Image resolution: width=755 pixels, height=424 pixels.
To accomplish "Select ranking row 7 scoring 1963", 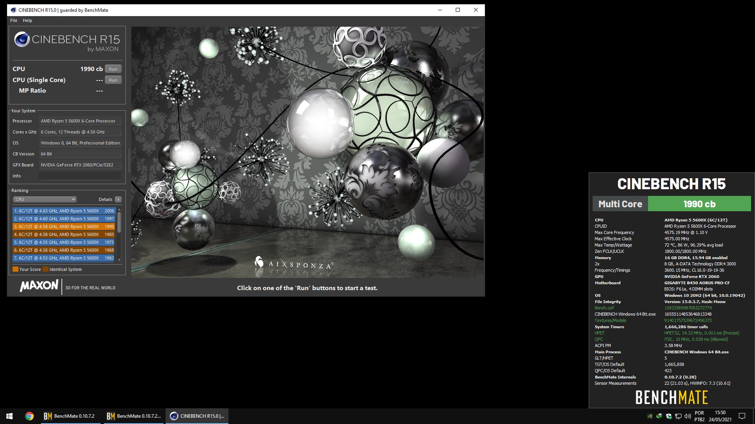I will (x=64, y=258).
